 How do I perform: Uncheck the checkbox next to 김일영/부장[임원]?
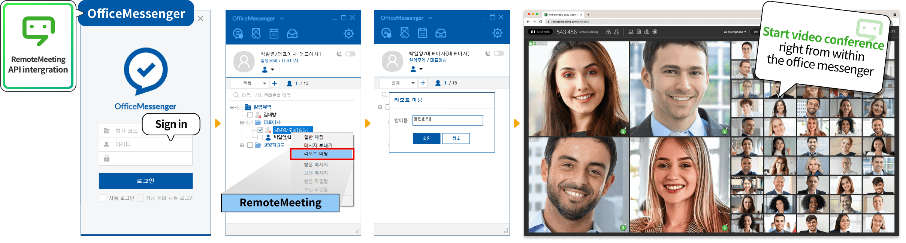pos(260,130)
